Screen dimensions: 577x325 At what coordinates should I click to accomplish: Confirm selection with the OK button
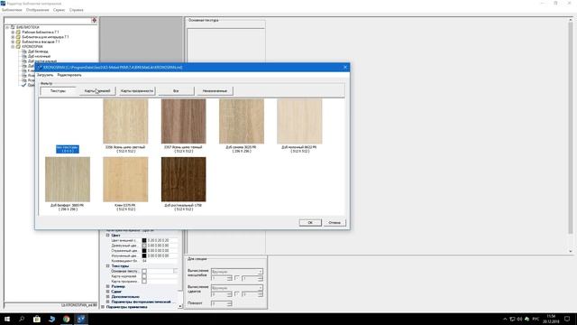310,223
